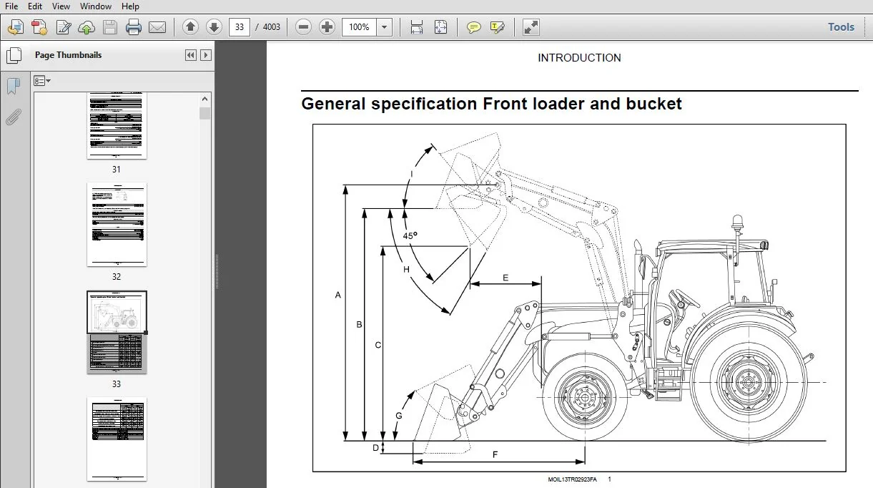Image resolution: width=873 pixels, height=488 pixels.
Task: Click the 'Page Thumbnails' panel title
Action: click(x=69, y=55)
